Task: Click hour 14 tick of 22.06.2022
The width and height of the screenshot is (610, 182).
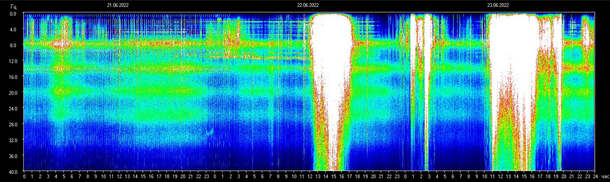Action: pyautogui.click(x=326, y=176)
